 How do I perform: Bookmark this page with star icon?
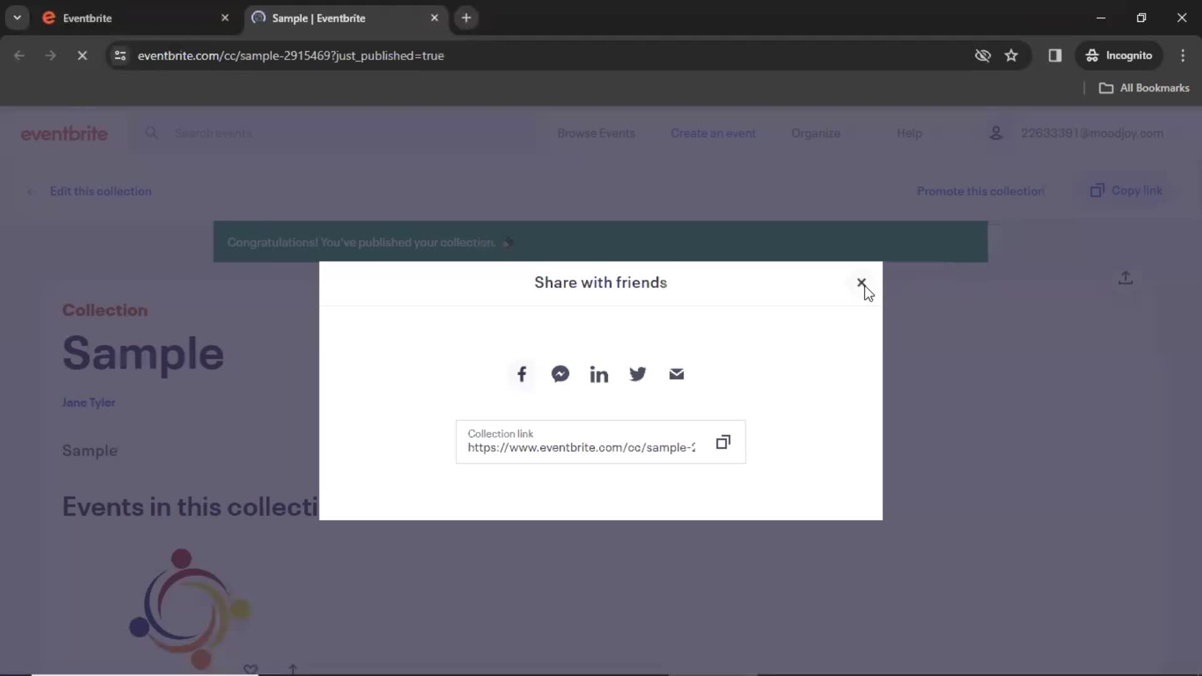click(x=1011, y=56)
